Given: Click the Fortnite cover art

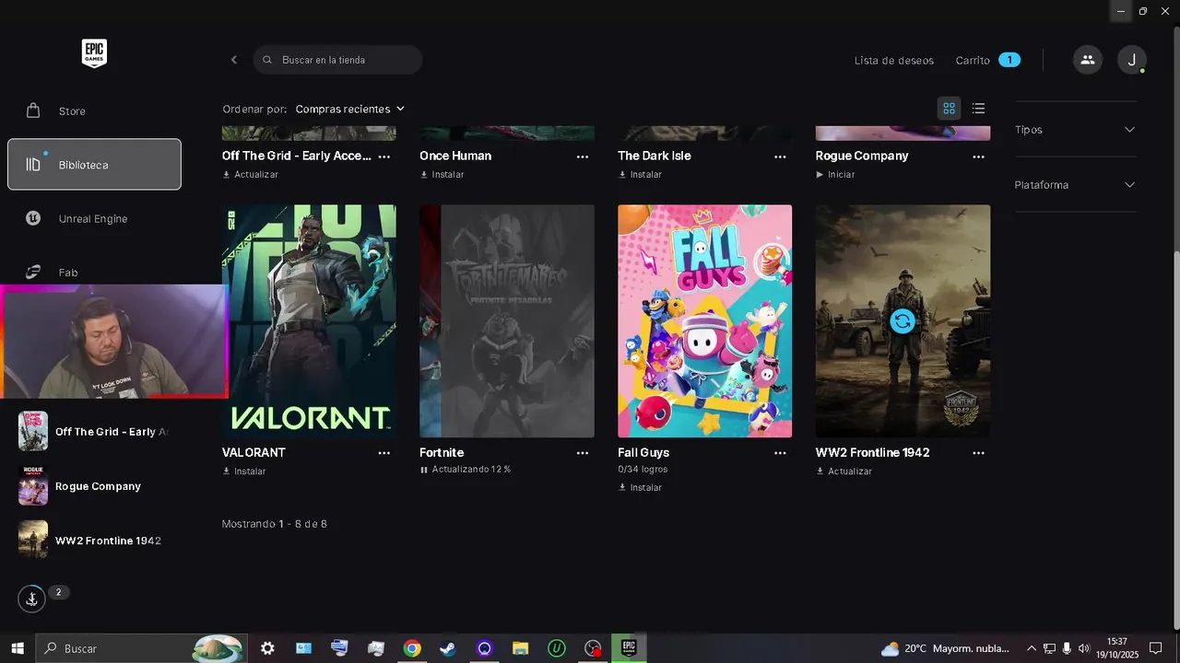Looking at the screenshot, I should pos(507,320).
